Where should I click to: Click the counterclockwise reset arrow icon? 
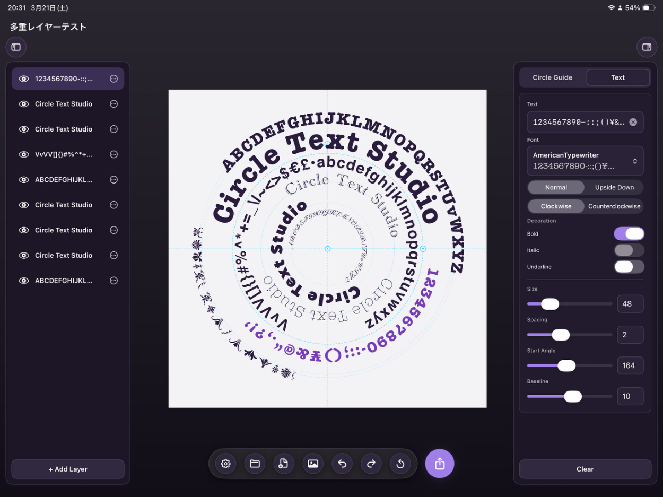click(x=400, y=464)
